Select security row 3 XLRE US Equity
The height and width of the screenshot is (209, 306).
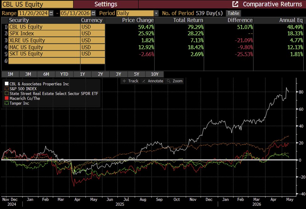coord(44,40)
